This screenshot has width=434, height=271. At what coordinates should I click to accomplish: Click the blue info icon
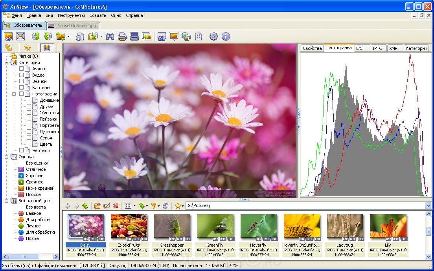[226, 36]
